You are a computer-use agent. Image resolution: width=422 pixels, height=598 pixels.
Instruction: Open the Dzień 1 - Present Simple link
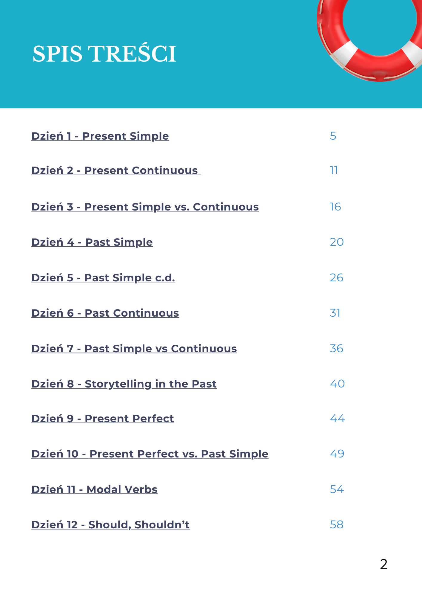coord(100,136)
